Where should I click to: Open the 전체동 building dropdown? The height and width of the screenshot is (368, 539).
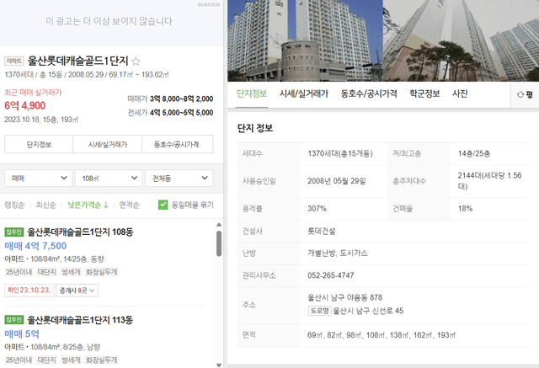[179, 178]
